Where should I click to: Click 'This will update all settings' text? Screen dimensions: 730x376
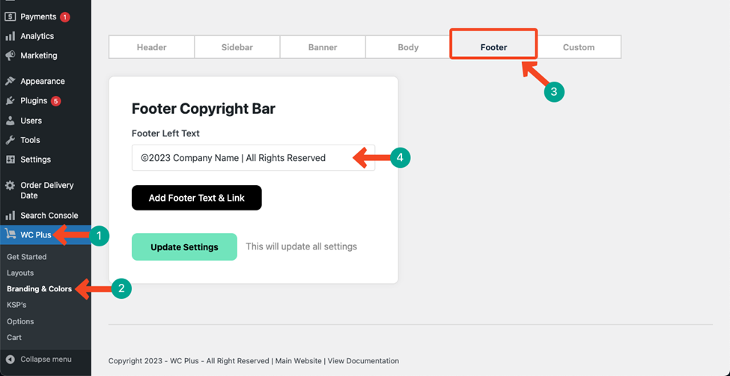tap(301, 246)
